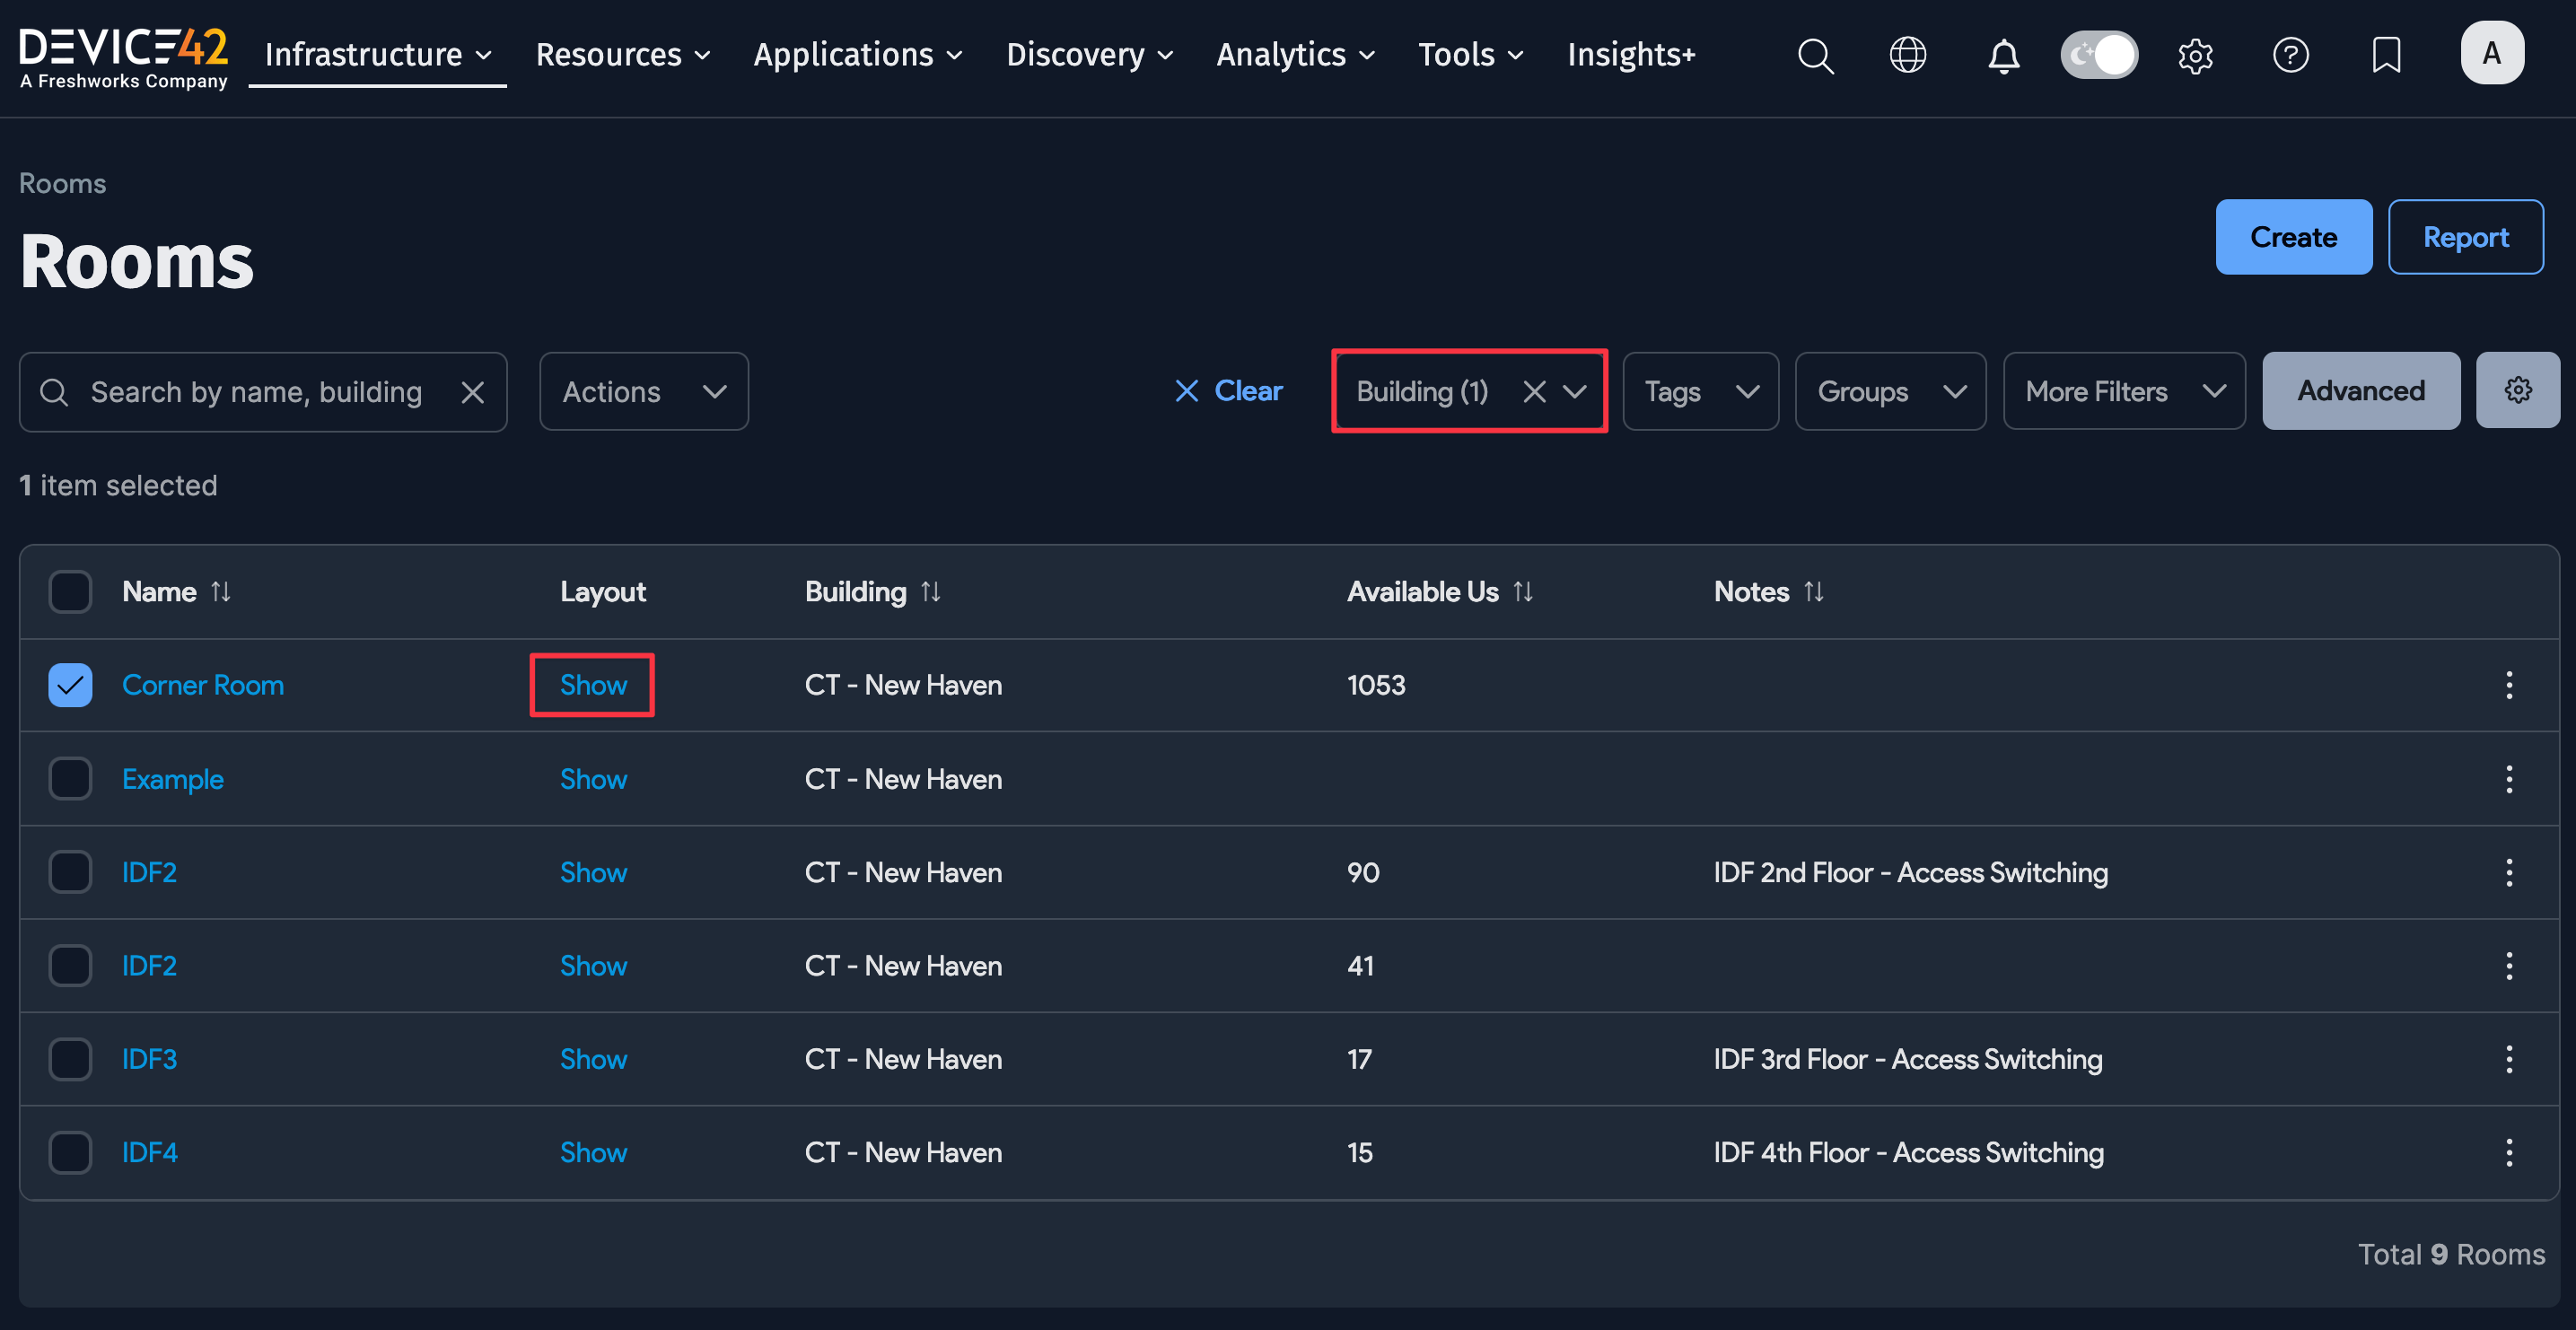The image size is (2576, 1330).
Task: Click the globe language icon
Action: point(1907,55)
